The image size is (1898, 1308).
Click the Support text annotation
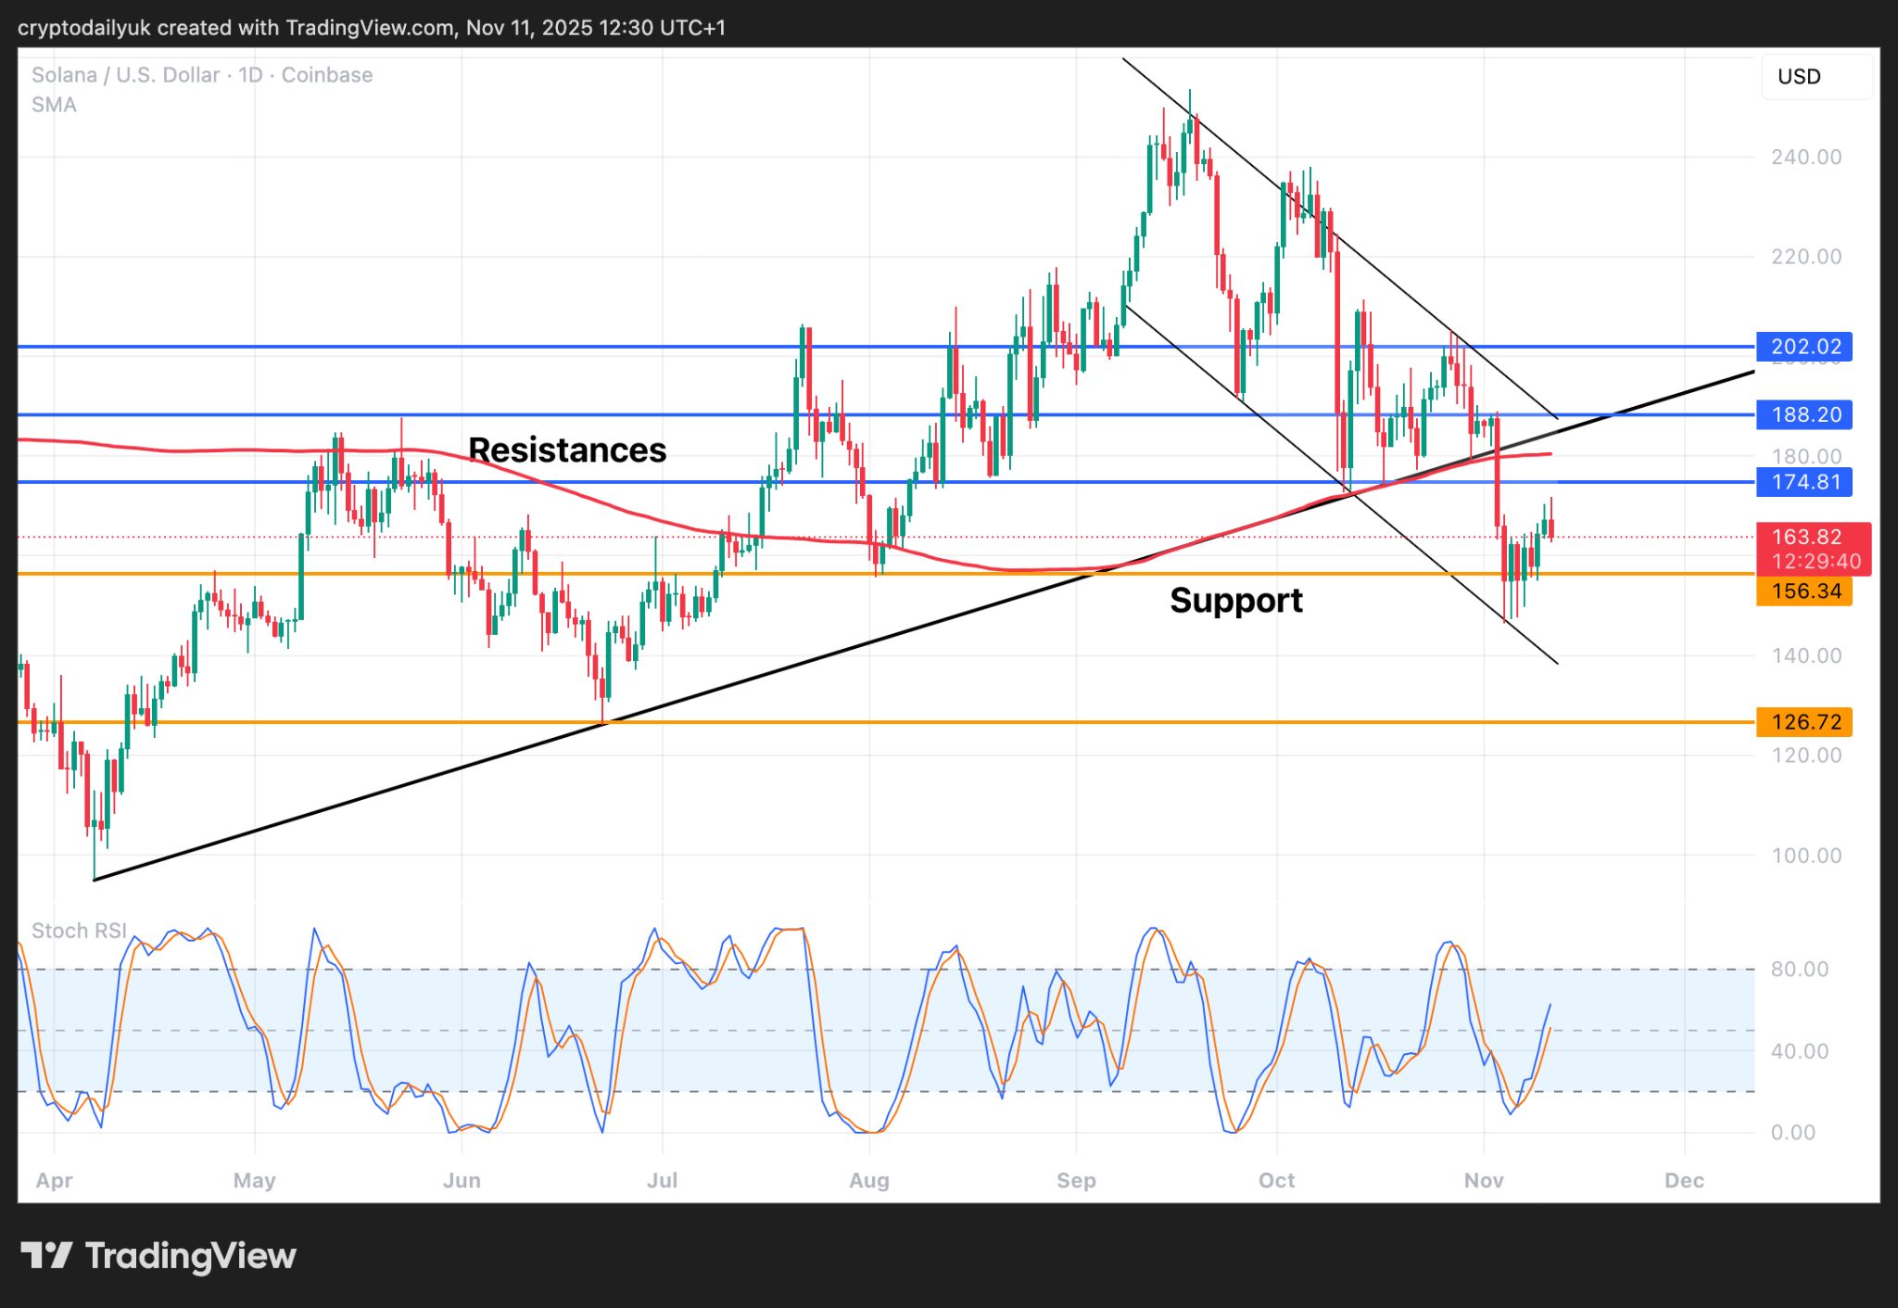coord(1237,600)
